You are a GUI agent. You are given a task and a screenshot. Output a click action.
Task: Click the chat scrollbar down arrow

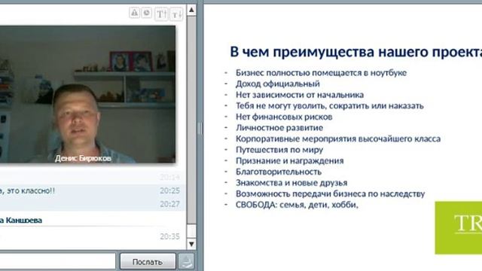[x=191, y=244]
